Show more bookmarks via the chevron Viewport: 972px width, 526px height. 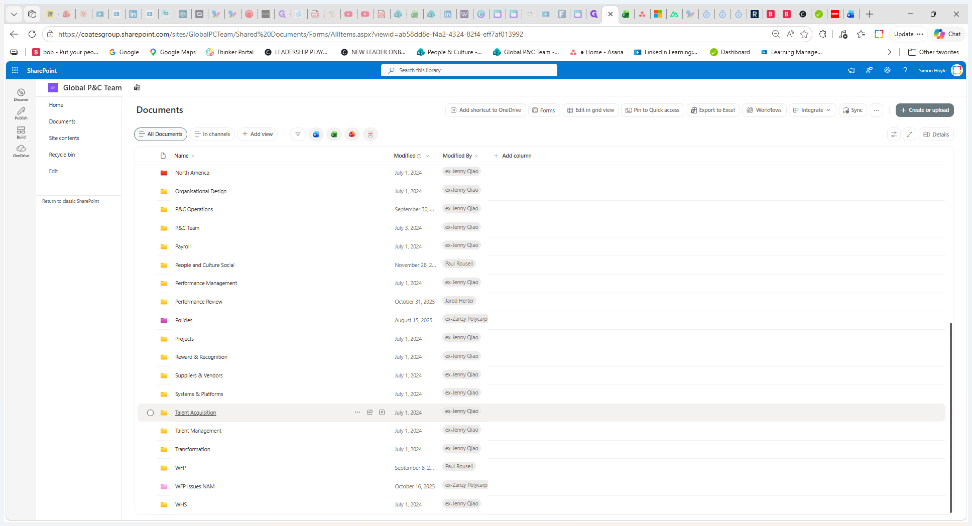[890, 52]
